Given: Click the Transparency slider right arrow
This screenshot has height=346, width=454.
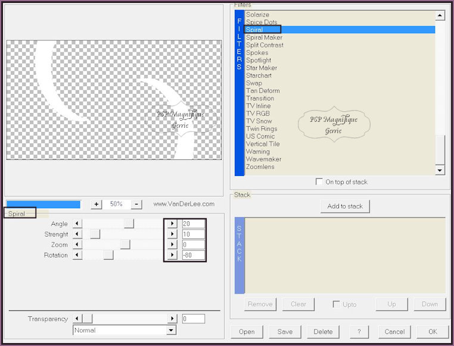Looking at the screenshot, I should tap(172, 319).
